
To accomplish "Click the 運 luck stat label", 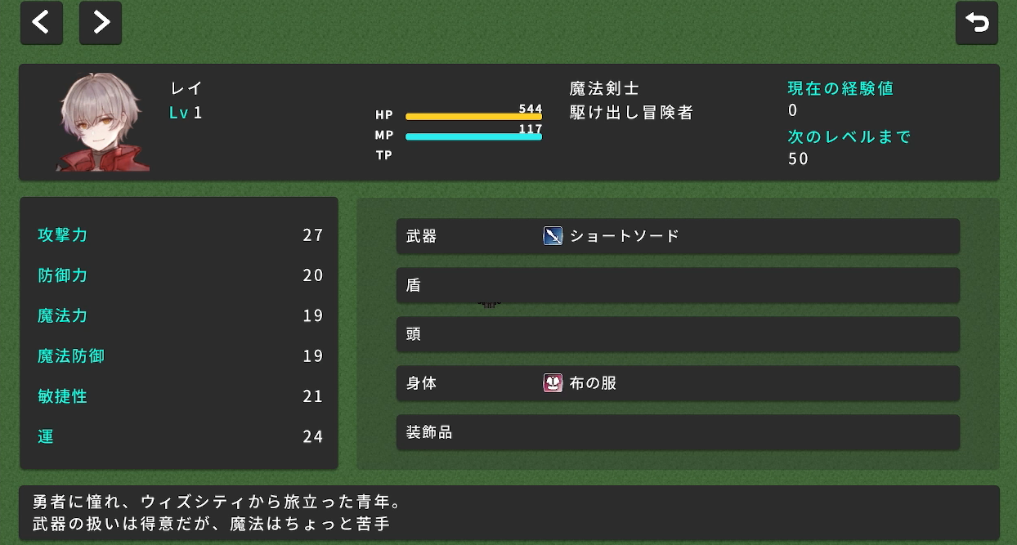I will coord(46,436).
